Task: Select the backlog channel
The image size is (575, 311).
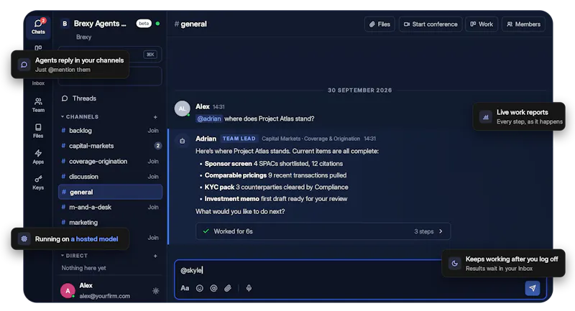Action: [x=110, y=131]
